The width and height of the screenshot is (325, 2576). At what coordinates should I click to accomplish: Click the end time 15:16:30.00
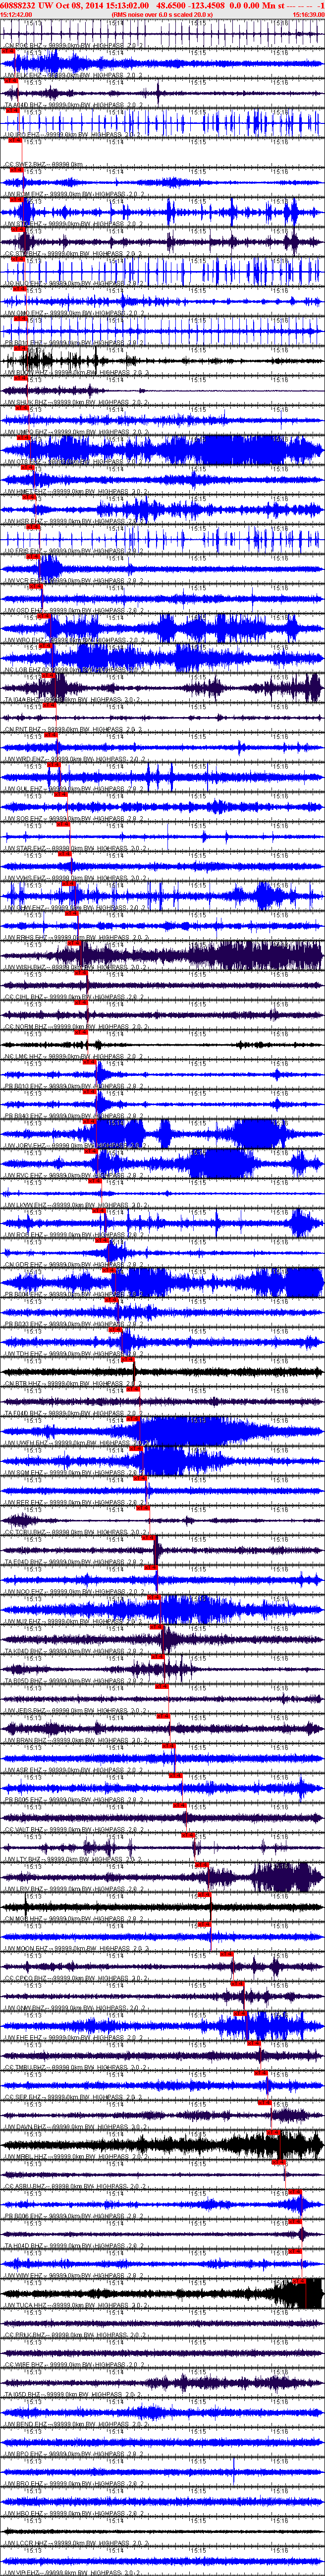point(308,15)
